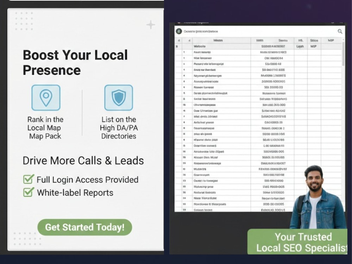Open search with the magnifier icon

(x=340, y=31)
